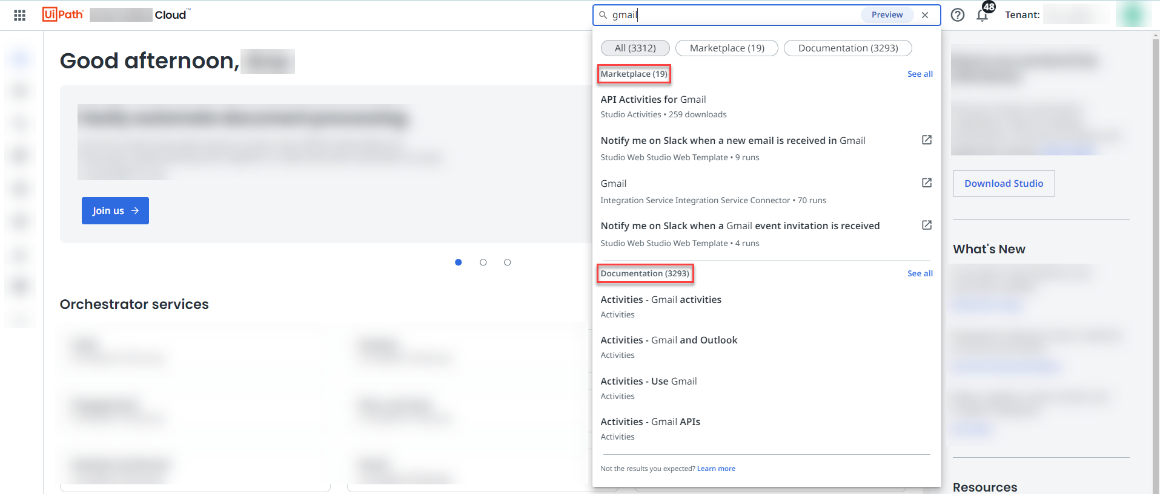Open the app launcher grid icon
This screenshot has width=1160, height=494.
pyautogui.click(x=19, y=15)
